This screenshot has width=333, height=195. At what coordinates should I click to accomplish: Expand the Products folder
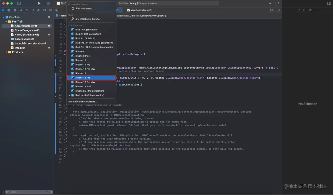pyautogui.click(x=6, y=52)
